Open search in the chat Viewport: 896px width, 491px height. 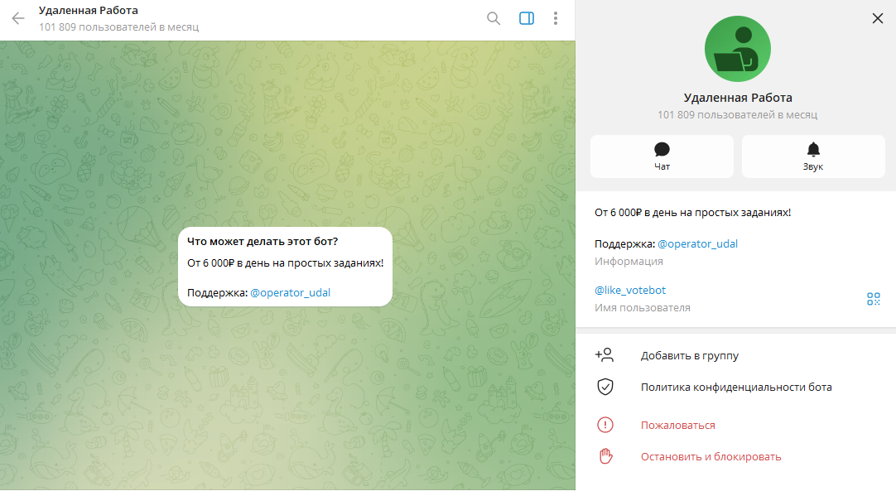[x=494, y=18]
